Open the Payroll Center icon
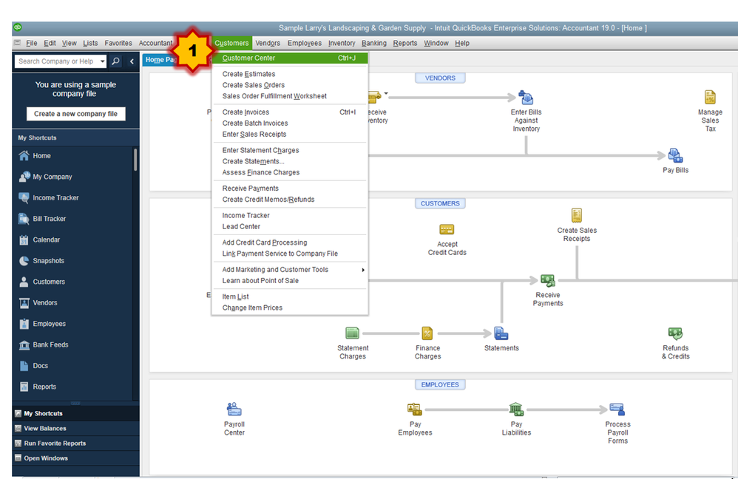The height and width of the screenshot is (479, 738). [x=234, y=409]
